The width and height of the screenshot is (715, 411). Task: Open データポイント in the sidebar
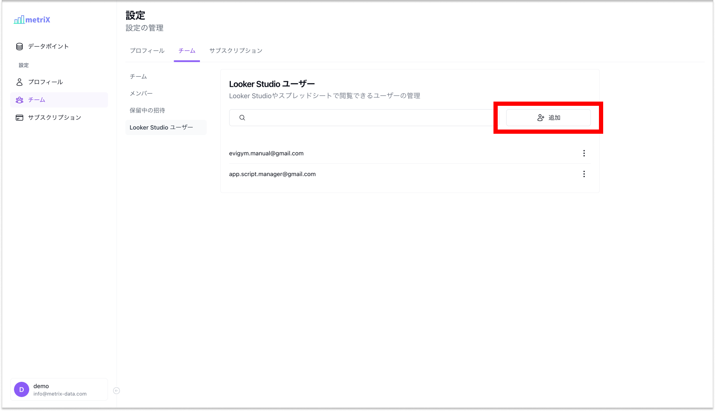[59, 47]
